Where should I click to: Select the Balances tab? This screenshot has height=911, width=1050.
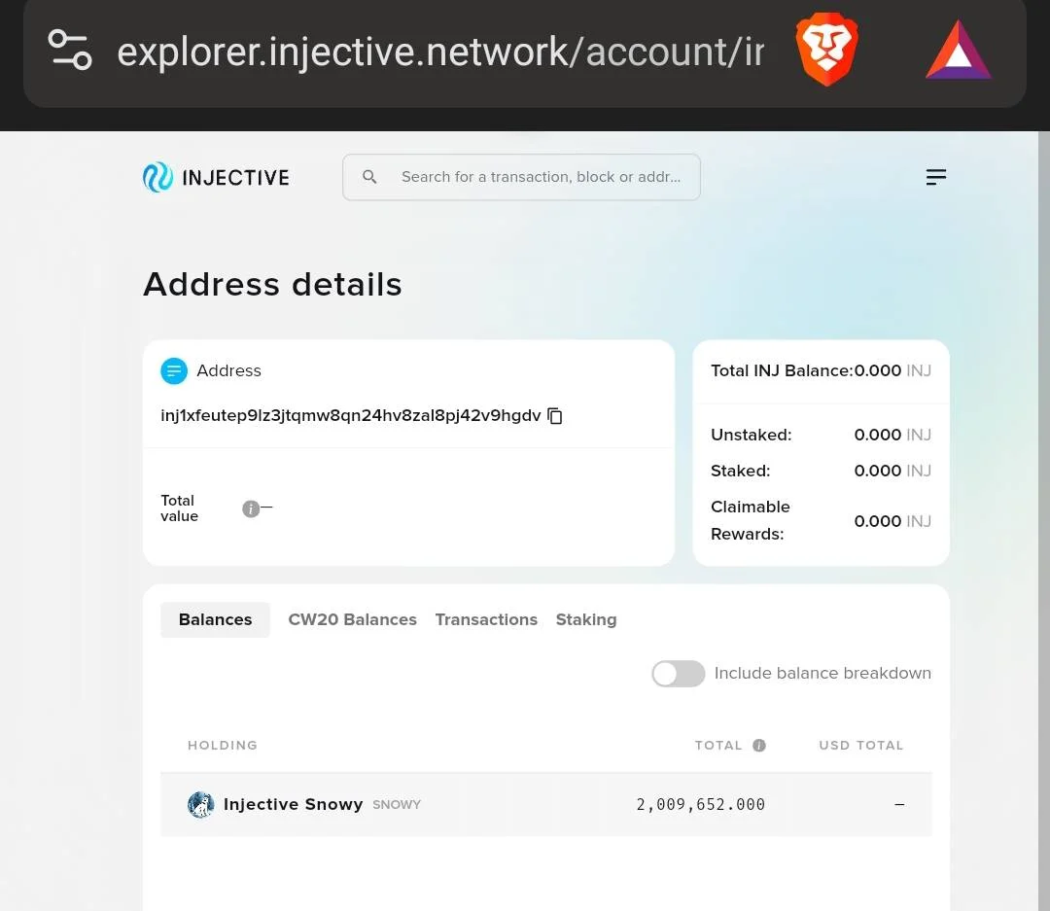215,619
